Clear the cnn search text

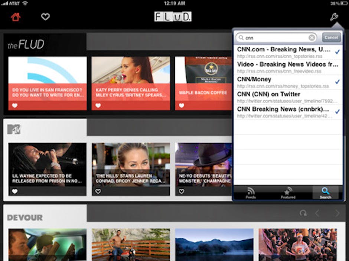pos(312,38)
